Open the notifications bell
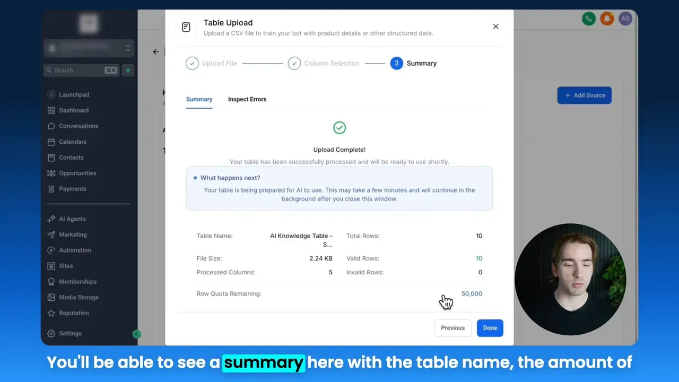The width and height of the screenshot is (679, 382). [x=607, y=18]
